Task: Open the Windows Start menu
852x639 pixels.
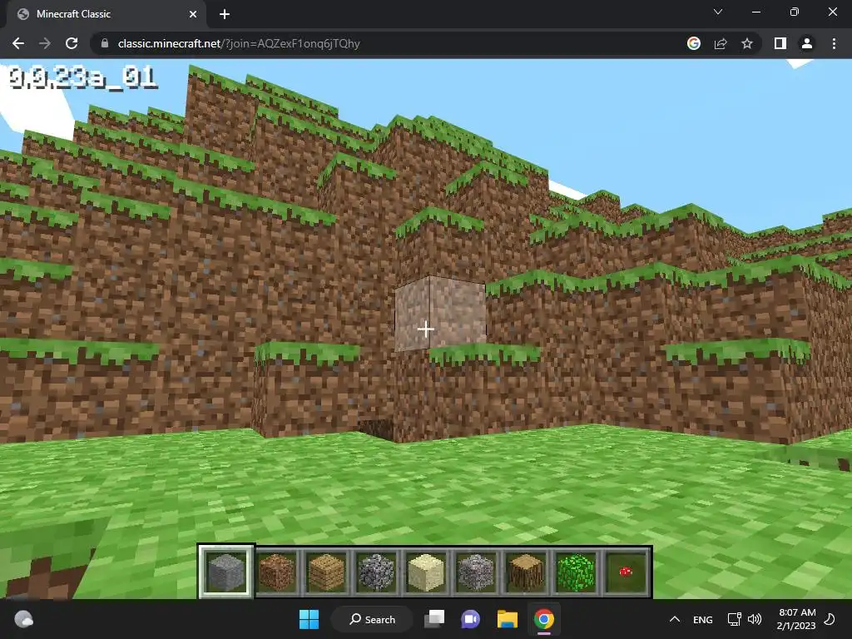Action: click(310, 619)
